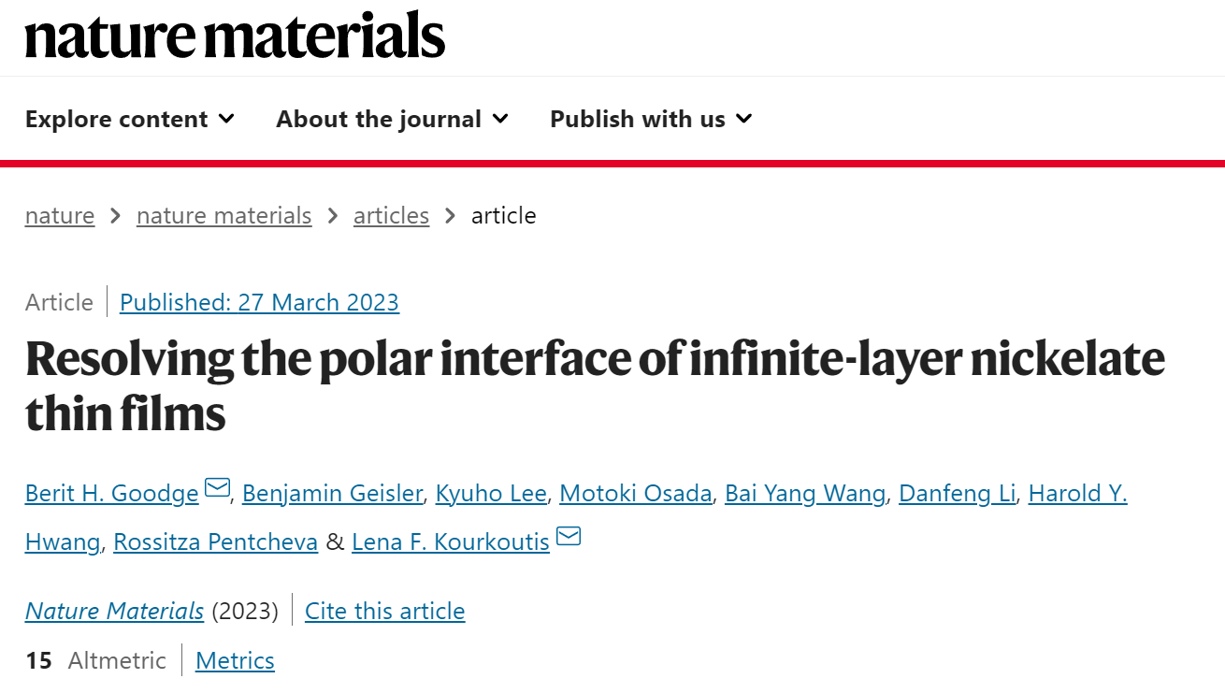1225x693 pixels.
Task: View article Metrics
Action: click(235, 660)
